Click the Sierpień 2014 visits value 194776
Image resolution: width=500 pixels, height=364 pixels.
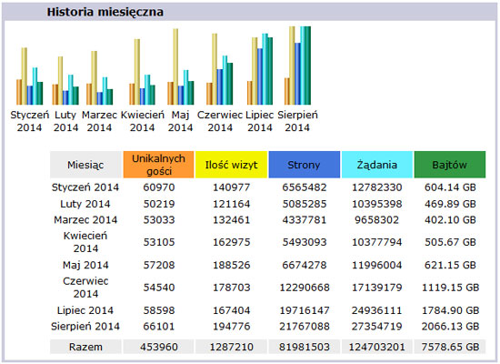pos(232,327)
